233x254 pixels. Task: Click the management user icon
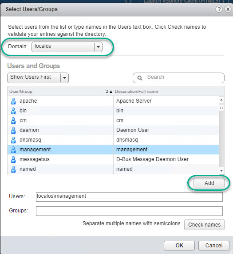tap(13, 150)
